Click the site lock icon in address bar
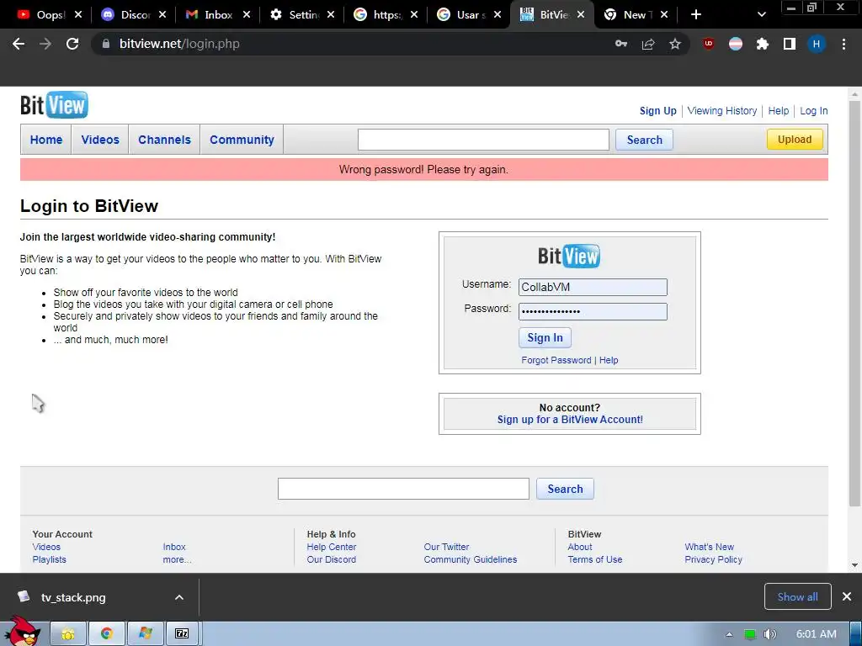Viewport: 862px width, 646px height. [106, 44]
